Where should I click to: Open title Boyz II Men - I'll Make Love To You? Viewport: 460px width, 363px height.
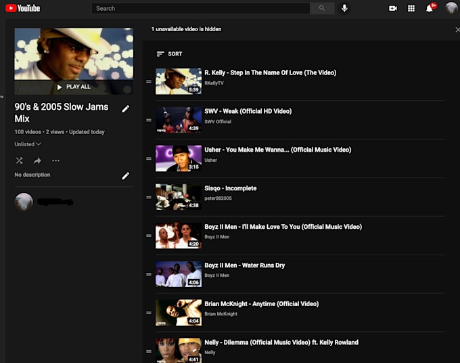pos(283,227)
